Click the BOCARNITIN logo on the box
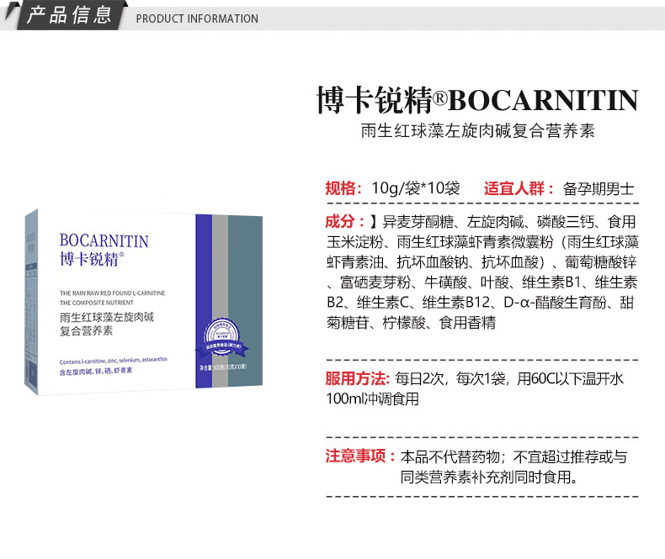The width and height of the screenshot is (665, 559). coord(104,241)
